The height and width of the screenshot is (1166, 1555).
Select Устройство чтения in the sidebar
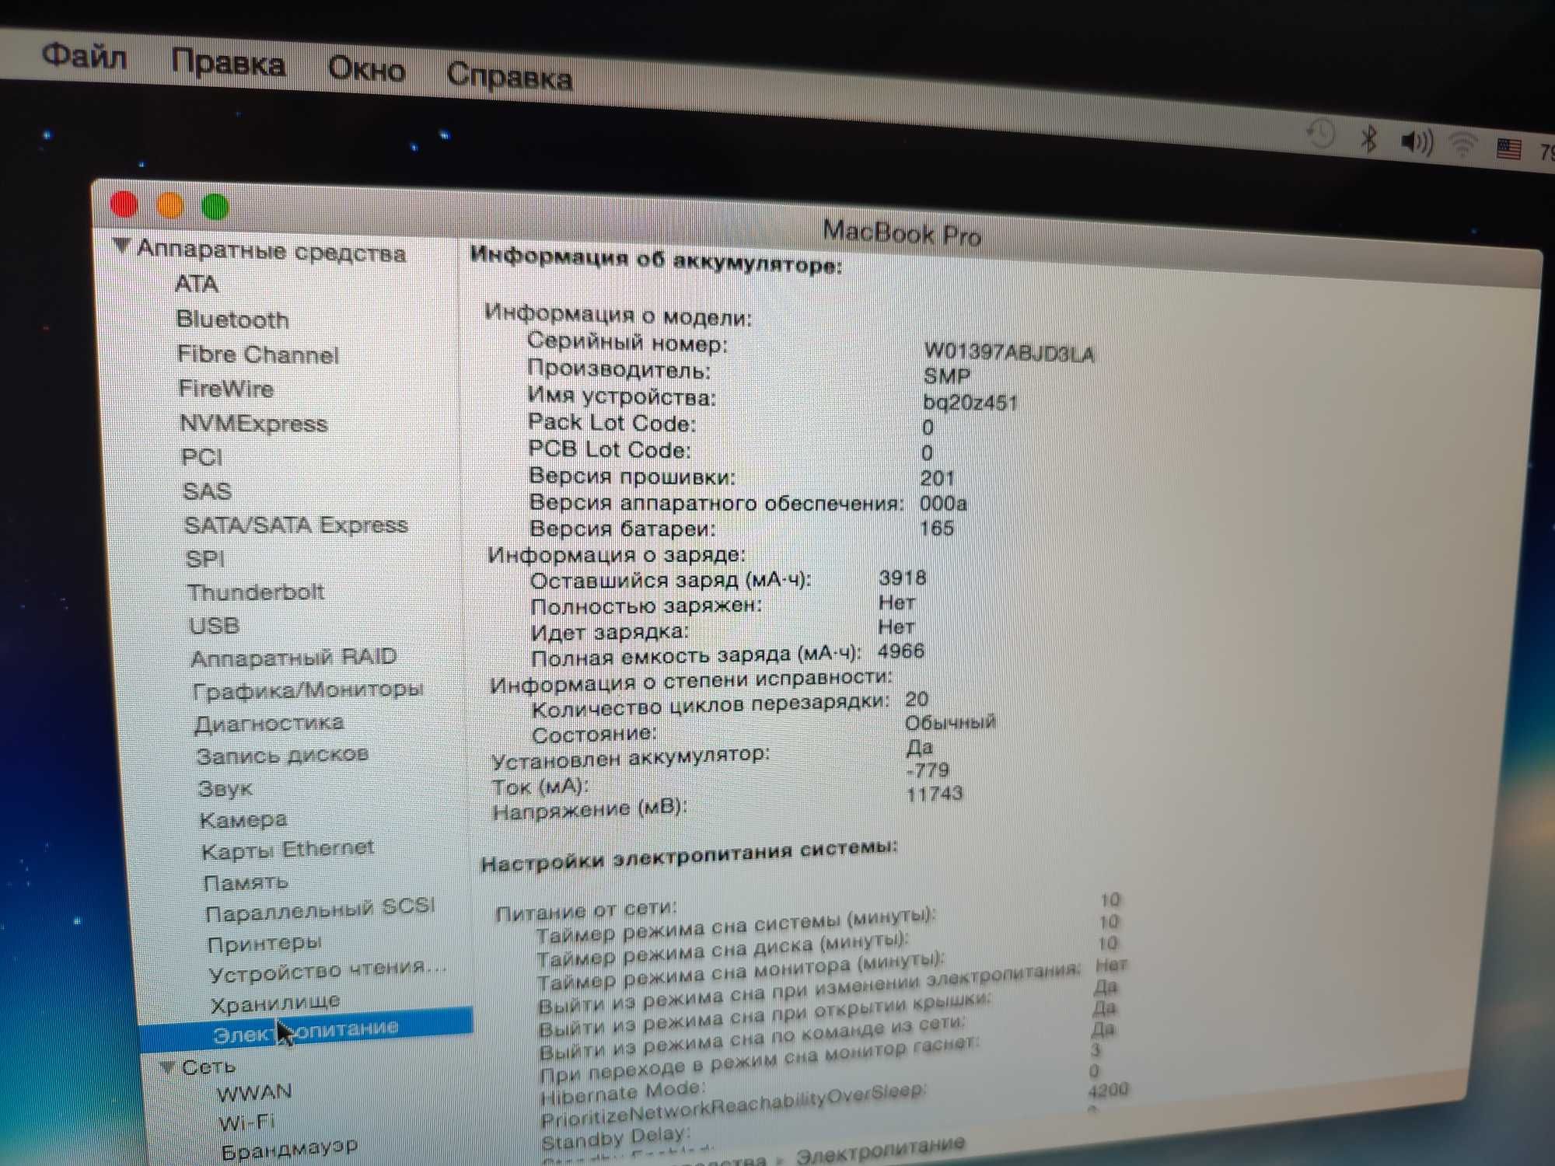click(328, 971)
